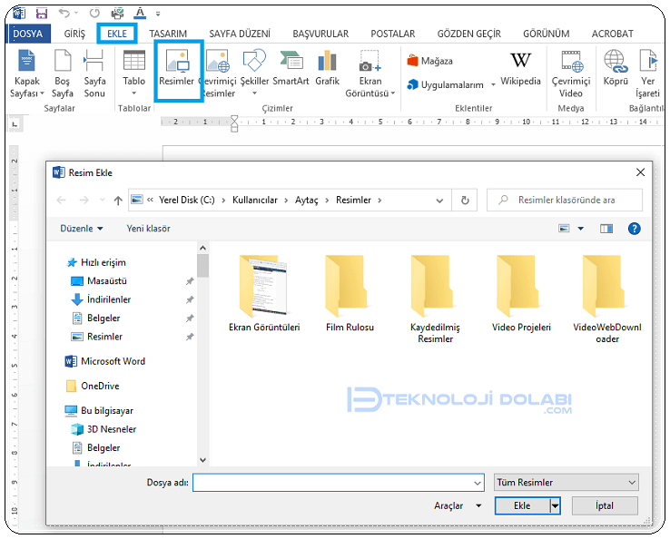Open the Düzenle dropdown menu
The width and height of the screenshot is (670, 539).
click(82, 229)
